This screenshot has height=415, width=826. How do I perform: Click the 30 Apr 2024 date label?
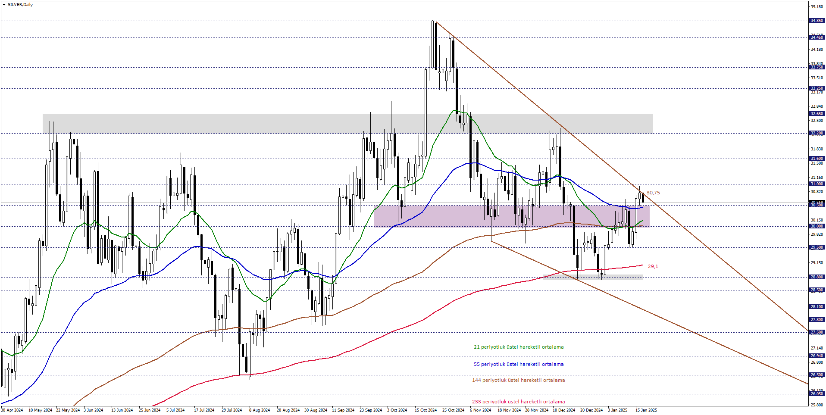(12, 410)
